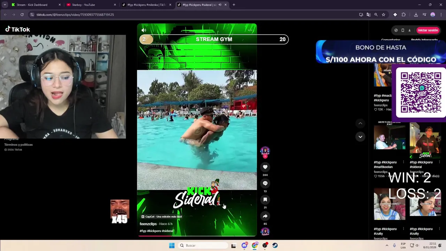Install app icon in the address bar

(x=361, y=15)
